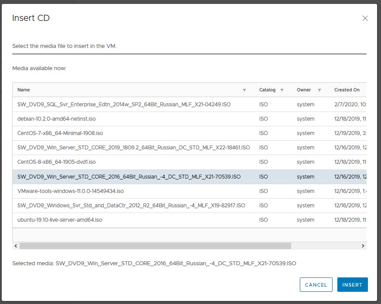Open the Owner column filter
Screen dimensions: 381x304
point(319,90)
